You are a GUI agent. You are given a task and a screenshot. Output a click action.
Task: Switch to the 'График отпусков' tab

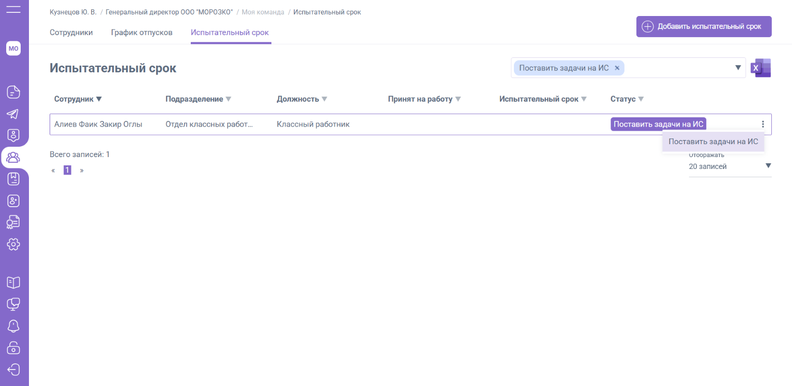(x=142, y=33)
